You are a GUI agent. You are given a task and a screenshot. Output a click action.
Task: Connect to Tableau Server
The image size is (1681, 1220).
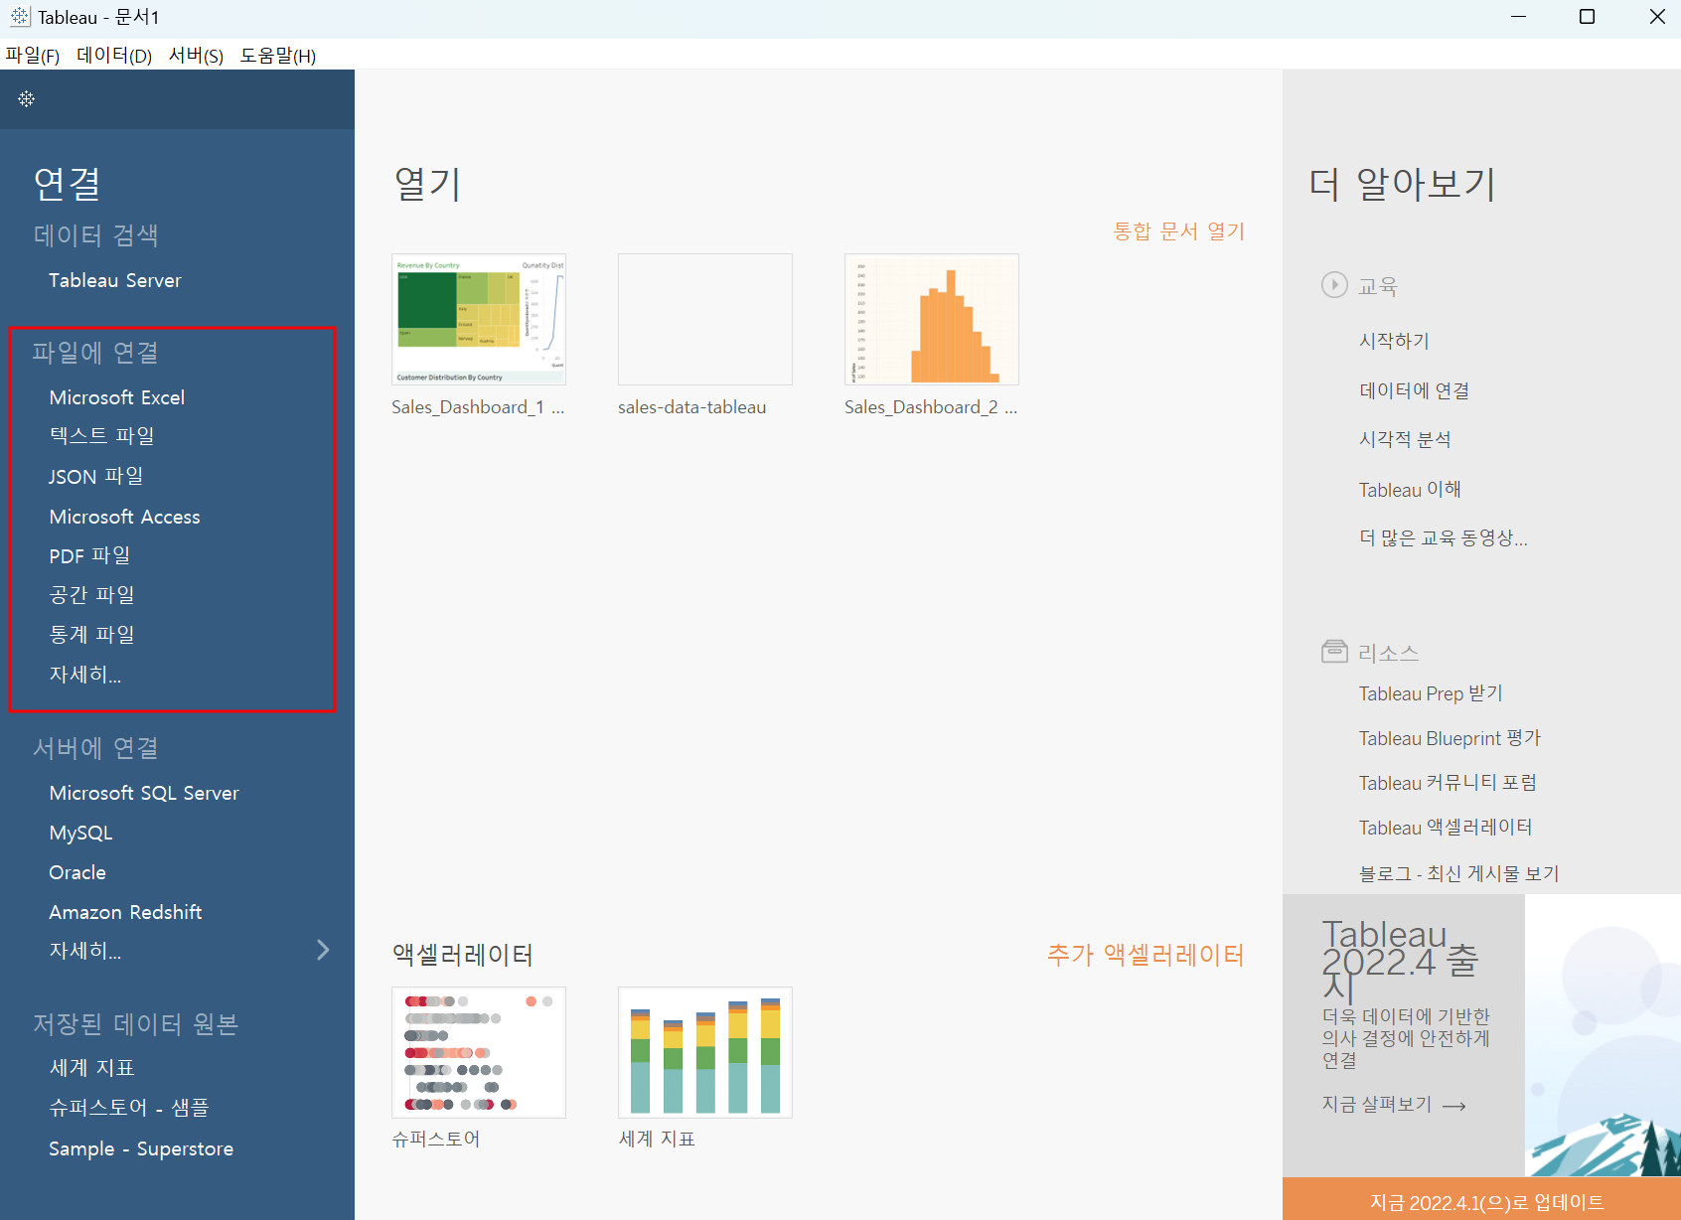(x=115, y=280)
